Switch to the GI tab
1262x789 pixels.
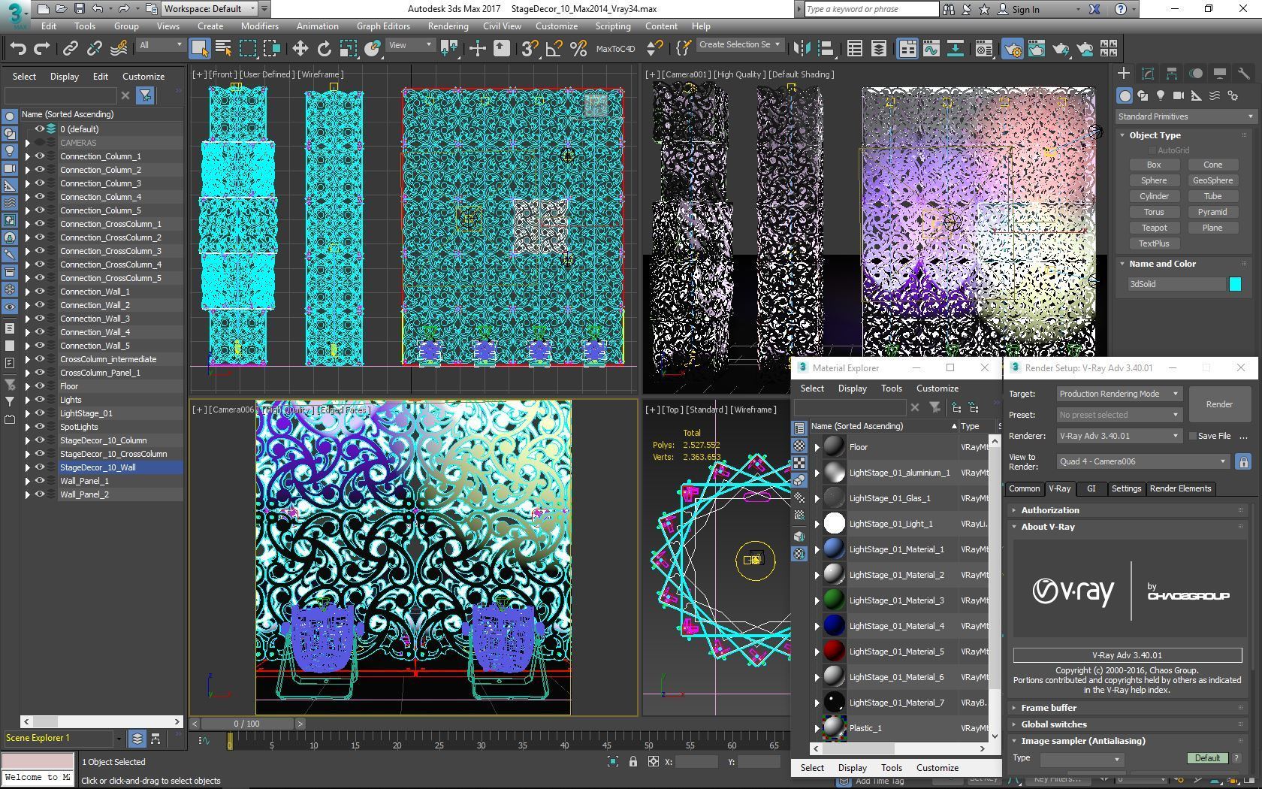point(1091,488)
